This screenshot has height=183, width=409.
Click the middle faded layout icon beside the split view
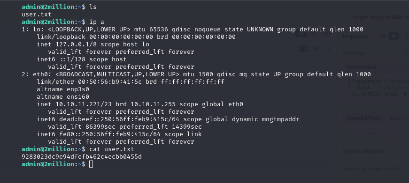[x=314, y=34]
